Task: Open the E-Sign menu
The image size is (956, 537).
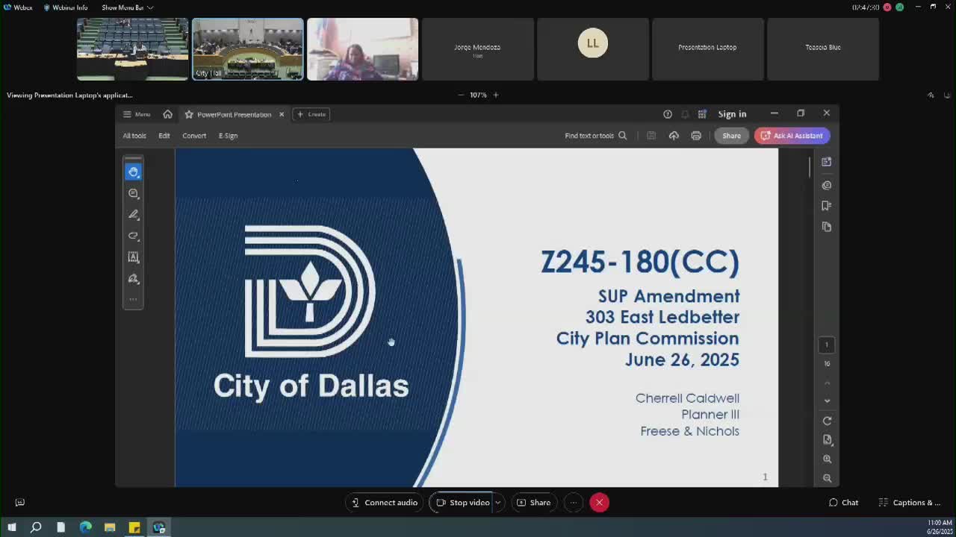Action: pyautogui.click(x=228, y=136)
